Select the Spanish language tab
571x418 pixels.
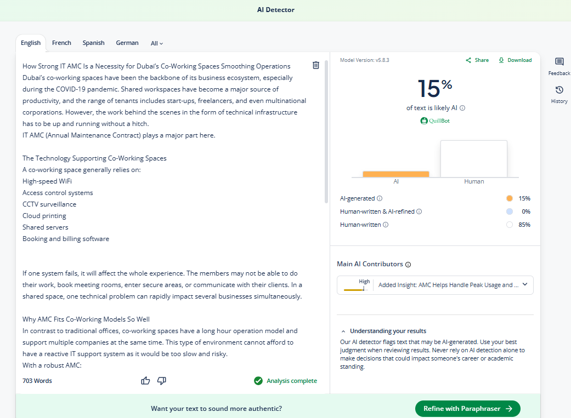point(93,43)
